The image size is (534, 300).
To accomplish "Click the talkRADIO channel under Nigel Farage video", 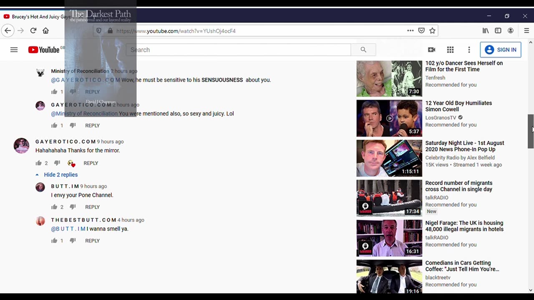I will (x=437, y=237).
